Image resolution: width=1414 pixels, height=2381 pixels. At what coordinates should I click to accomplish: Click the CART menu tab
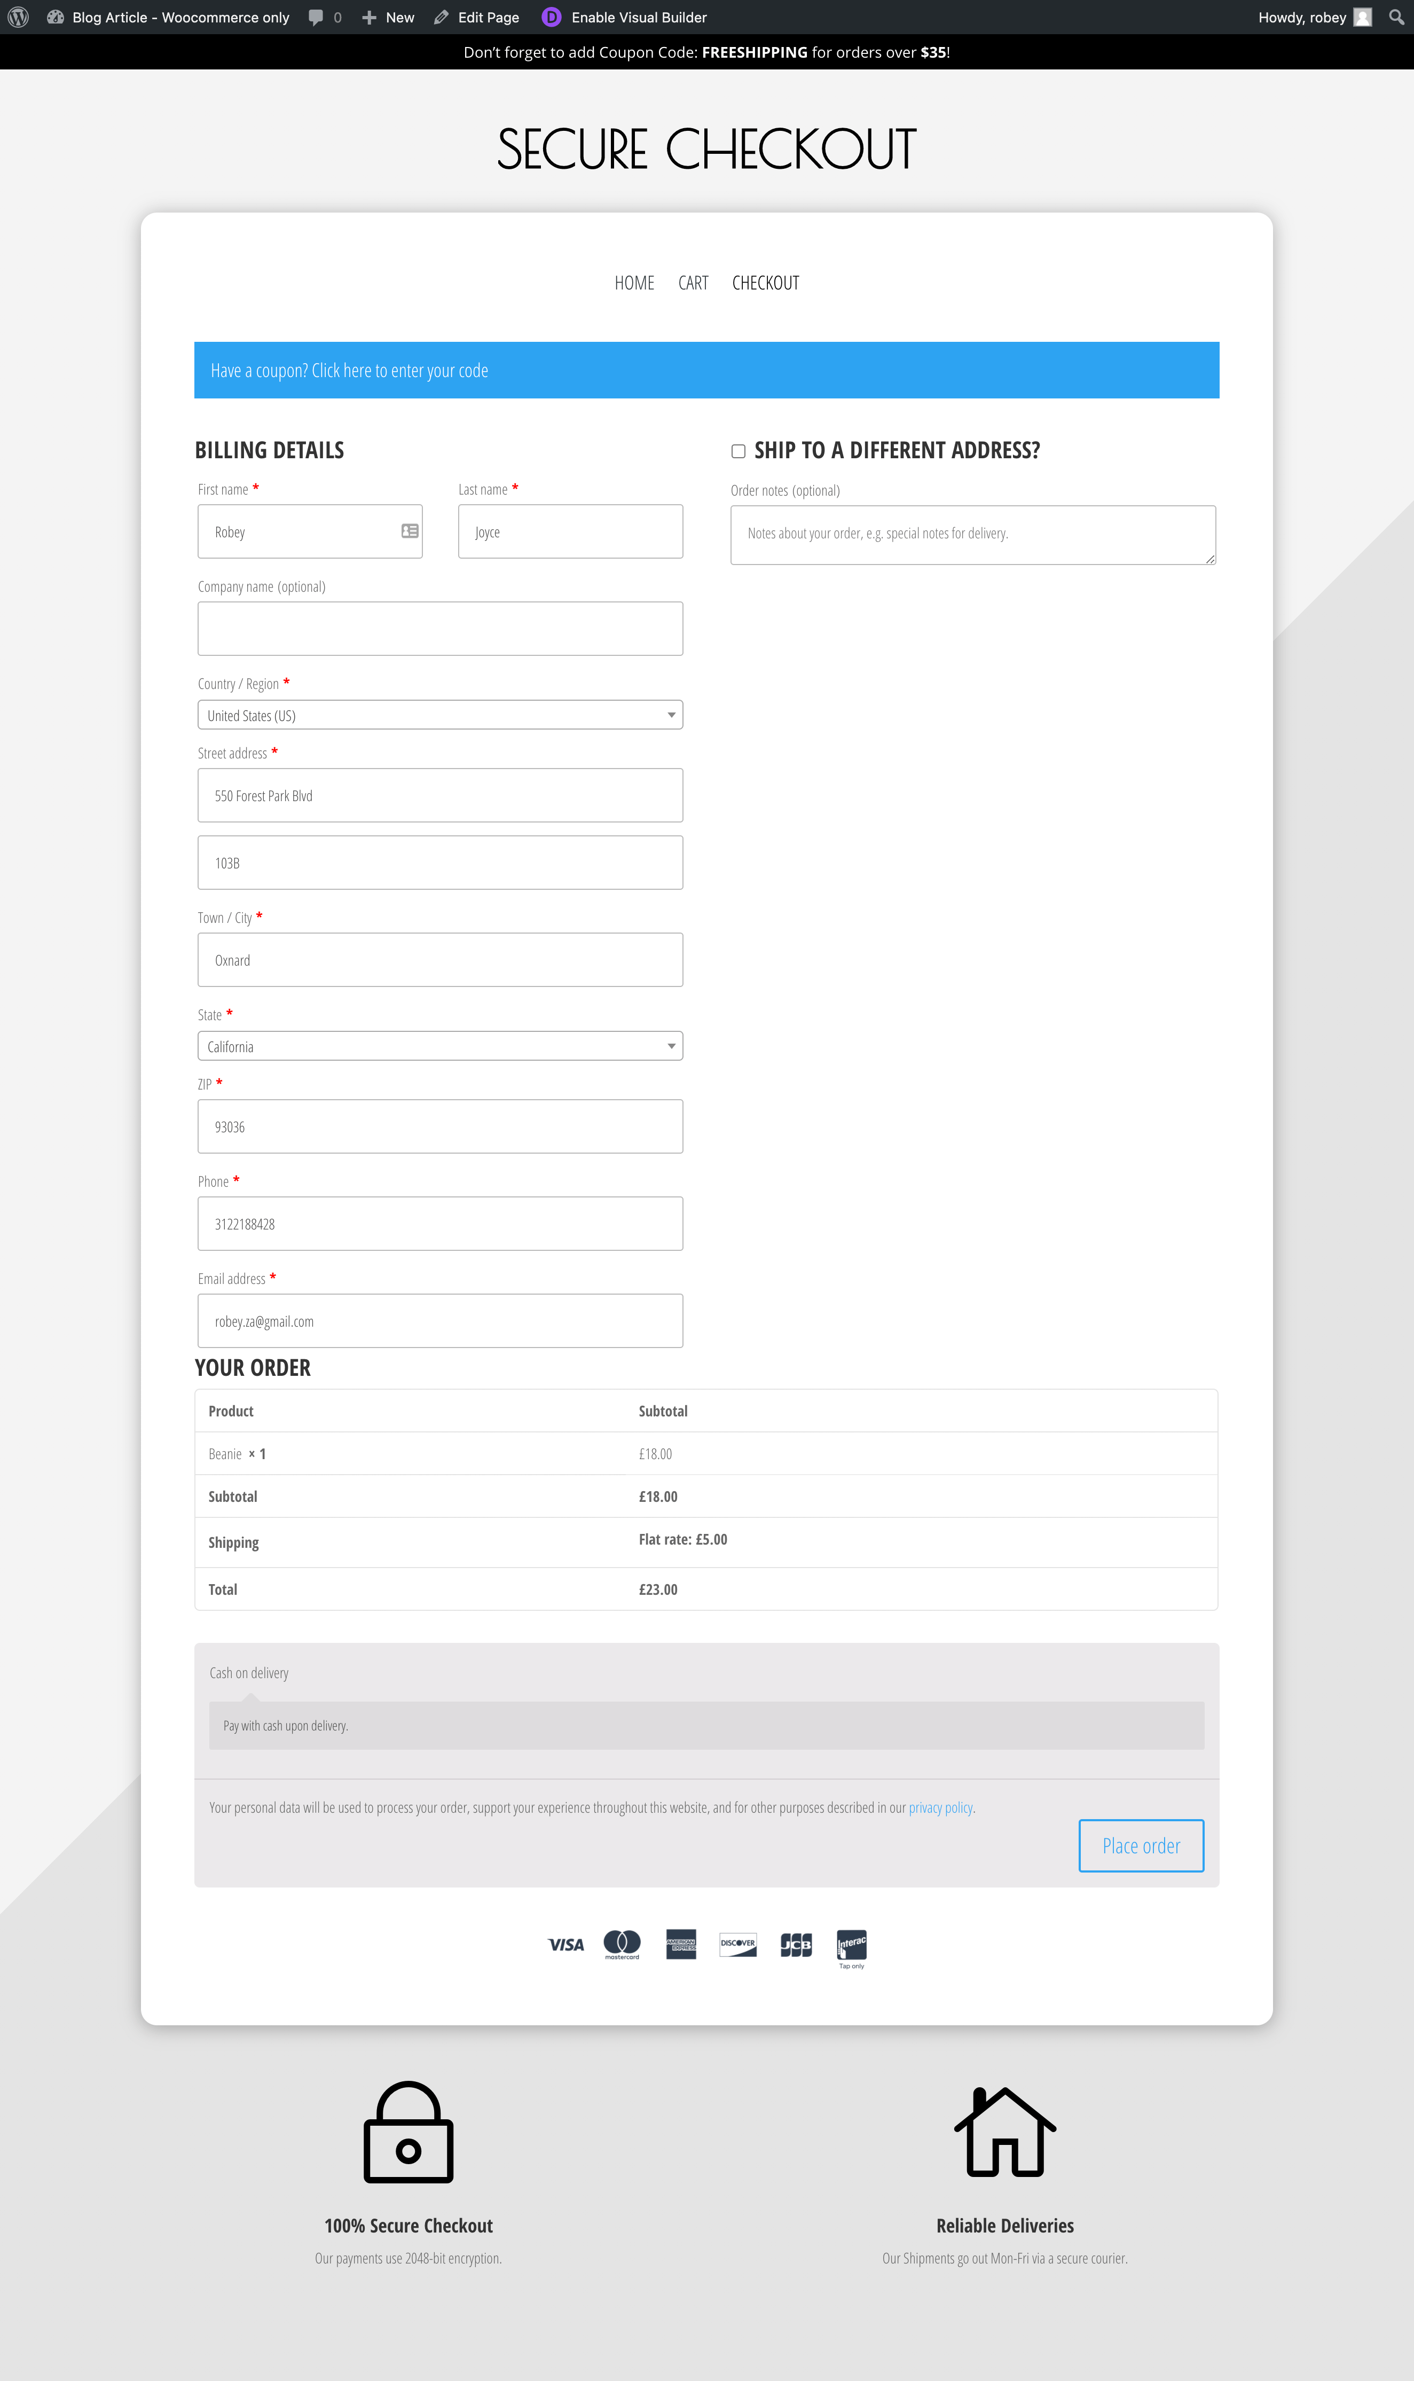pyautogui.click(x=692, y=281)
